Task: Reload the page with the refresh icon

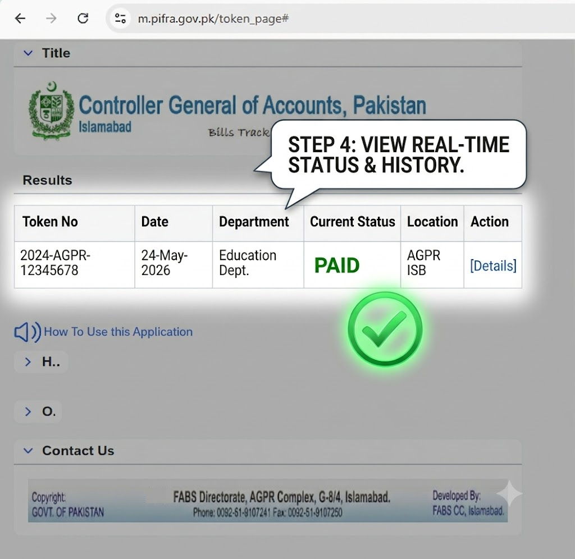Action: point(83,19)
